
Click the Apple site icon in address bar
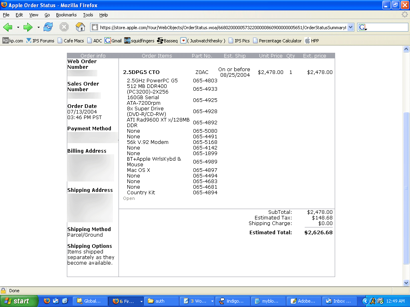pyautogui.click(x=94, y=27)
